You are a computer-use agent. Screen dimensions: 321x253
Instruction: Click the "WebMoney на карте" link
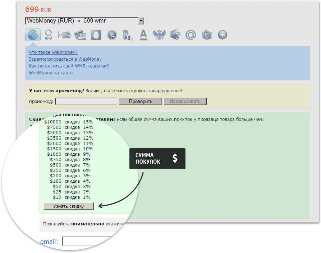(51, 73)
